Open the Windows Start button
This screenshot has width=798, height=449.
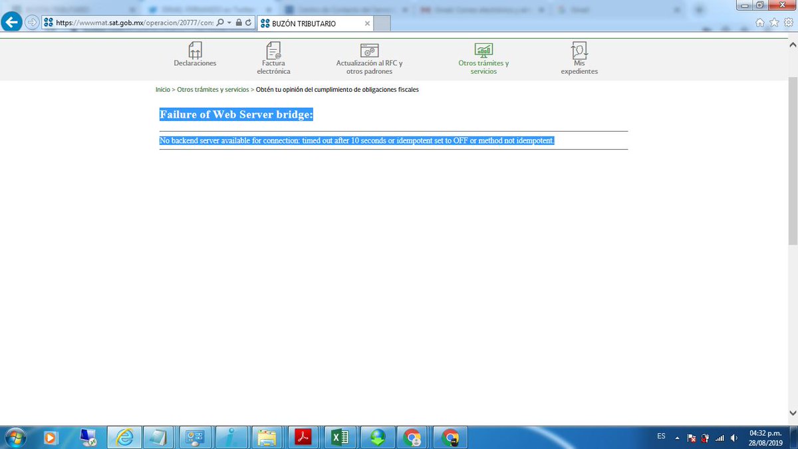click(x=15, y=437)
